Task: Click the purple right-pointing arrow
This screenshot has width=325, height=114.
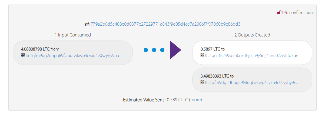Action: [x=175, y=50]
